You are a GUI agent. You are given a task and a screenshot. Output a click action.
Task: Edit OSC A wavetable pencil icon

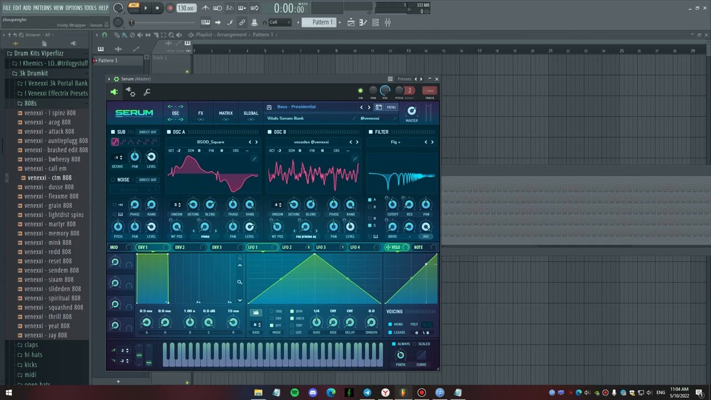(254, 159)
